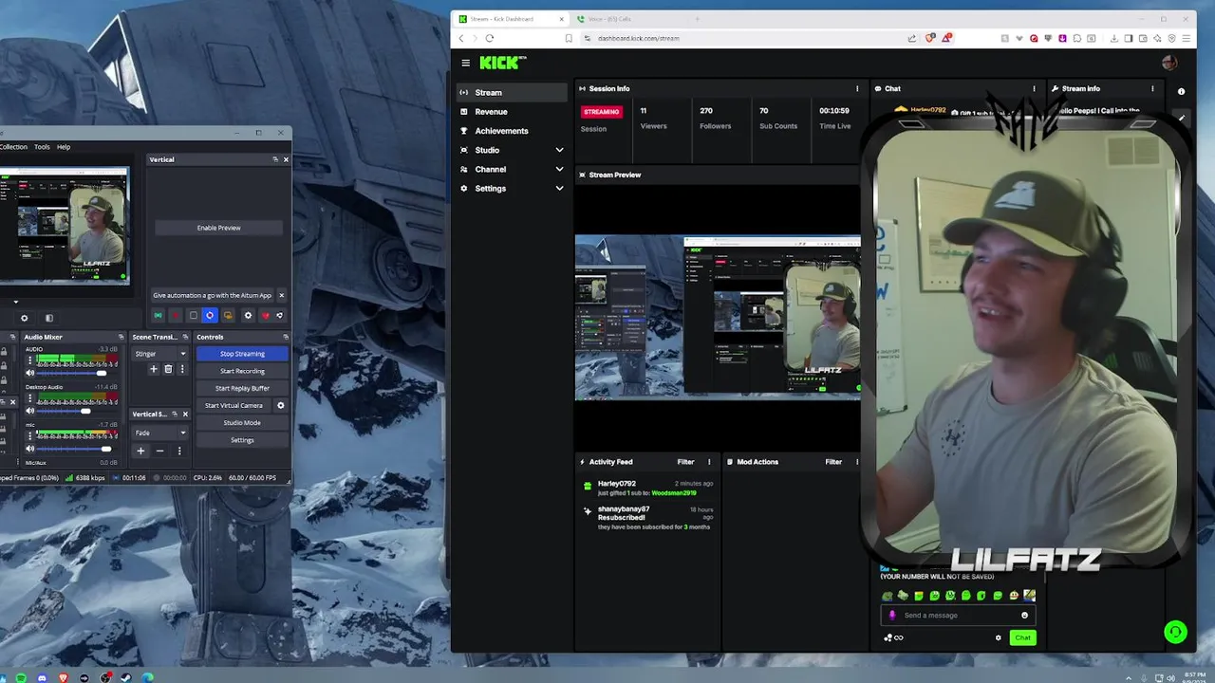This screenshot has width=1215, height=683.
Task: Click the info icon on dashboard right rail
Action: coord(1181,92)
